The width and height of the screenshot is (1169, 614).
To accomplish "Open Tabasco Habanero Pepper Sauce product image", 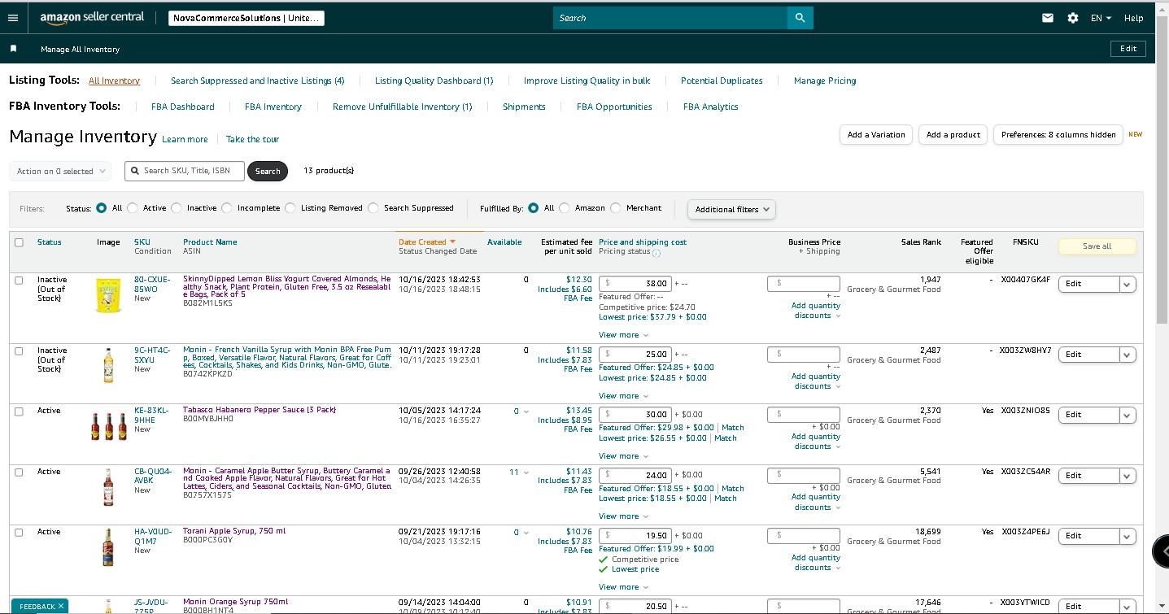I will pos(108,426).
